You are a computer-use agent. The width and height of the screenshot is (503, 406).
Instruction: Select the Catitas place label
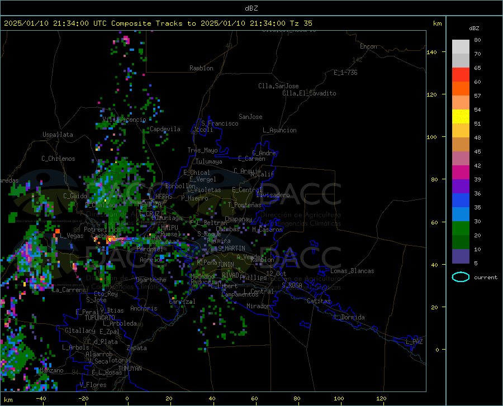(x=319, y=301)
